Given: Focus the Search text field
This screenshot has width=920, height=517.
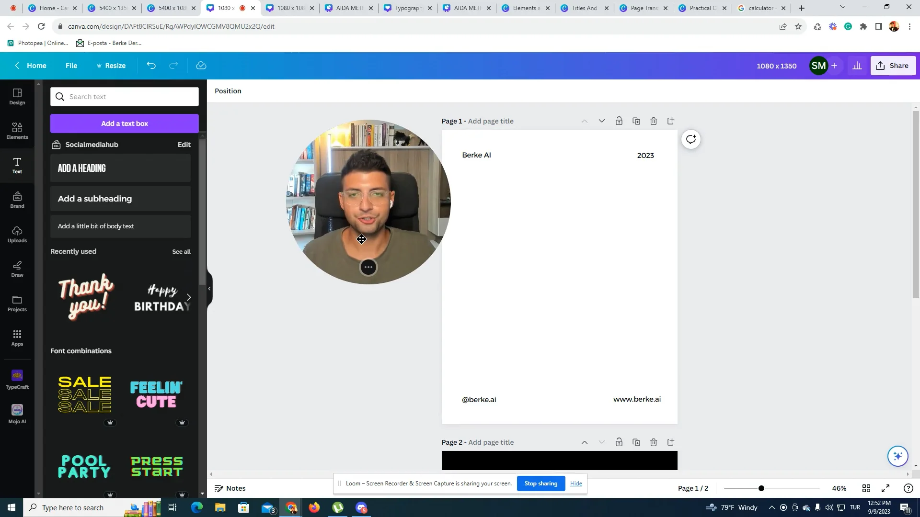Looking at the screenshot, I should pos(125,97).
